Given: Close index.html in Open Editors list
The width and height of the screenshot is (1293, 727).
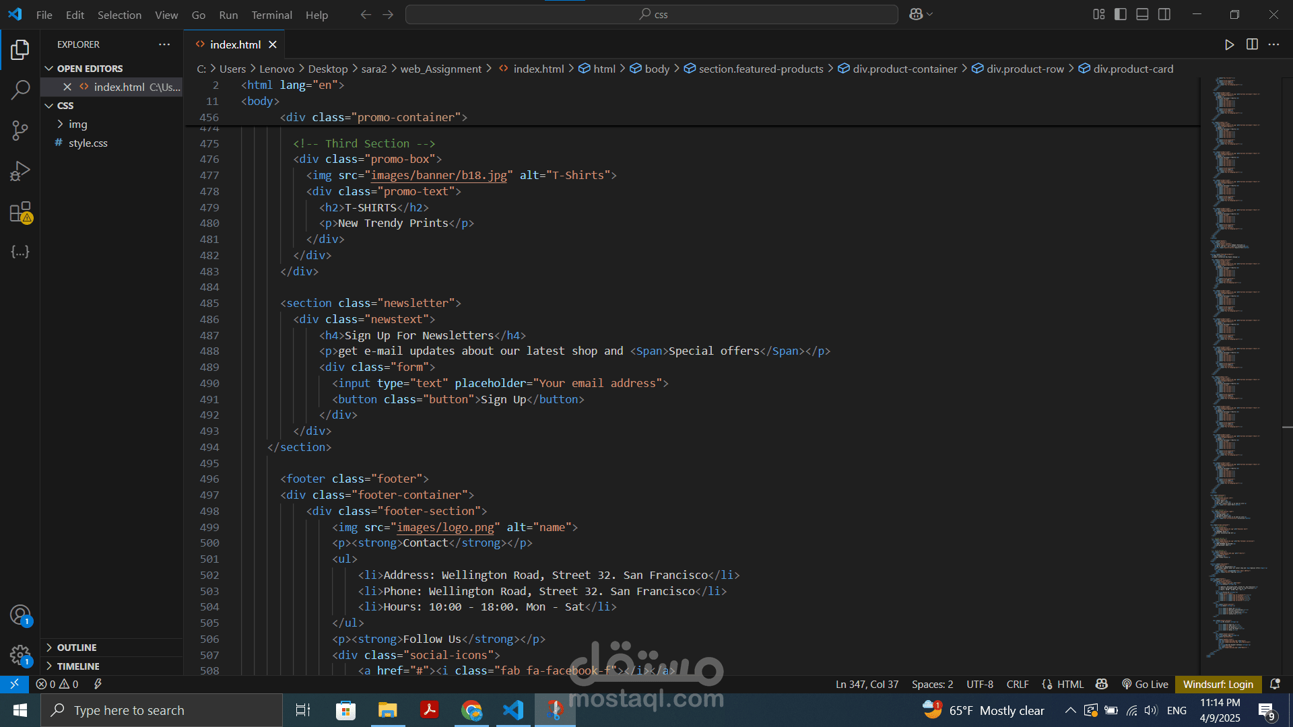Looking at the screenshot, I should click(x=67, y=87).
